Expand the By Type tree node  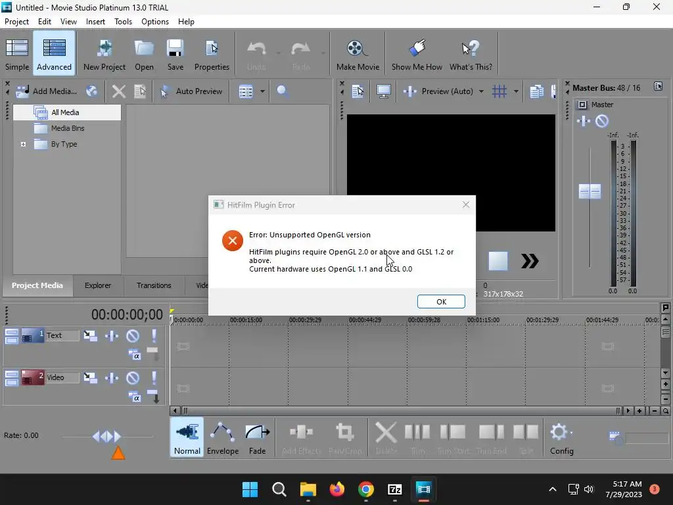[23, 144]
